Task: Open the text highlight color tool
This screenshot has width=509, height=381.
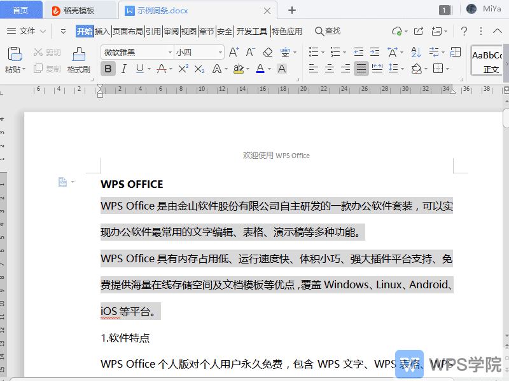Action: pos(240,69)
